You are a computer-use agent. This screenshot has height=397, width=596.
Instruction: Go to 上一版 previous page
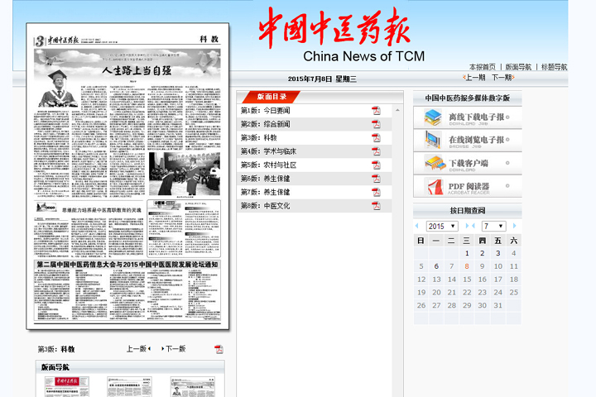click(138, 349)
